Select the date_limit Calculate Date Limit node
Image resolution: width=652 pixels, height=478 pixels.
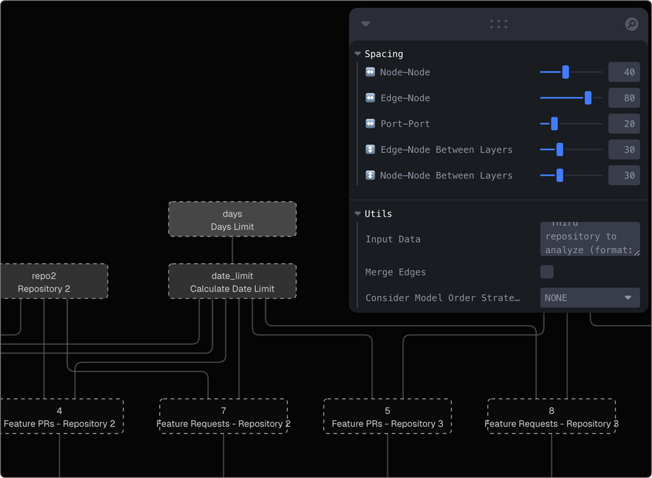232,281
